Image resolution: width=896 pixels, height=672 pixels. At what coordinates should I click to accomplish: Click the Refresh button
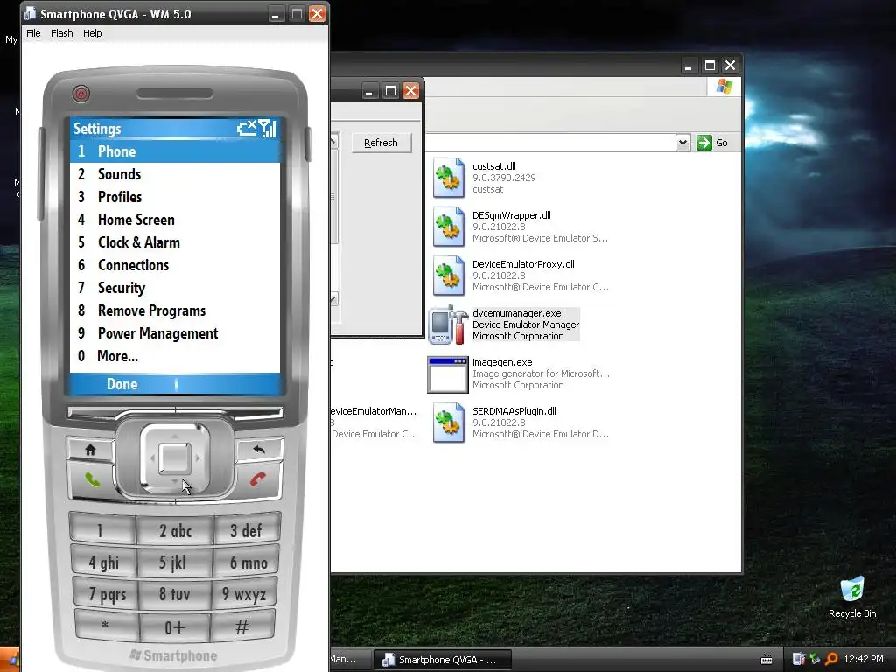pyautogui.click(x=381, y=143)
